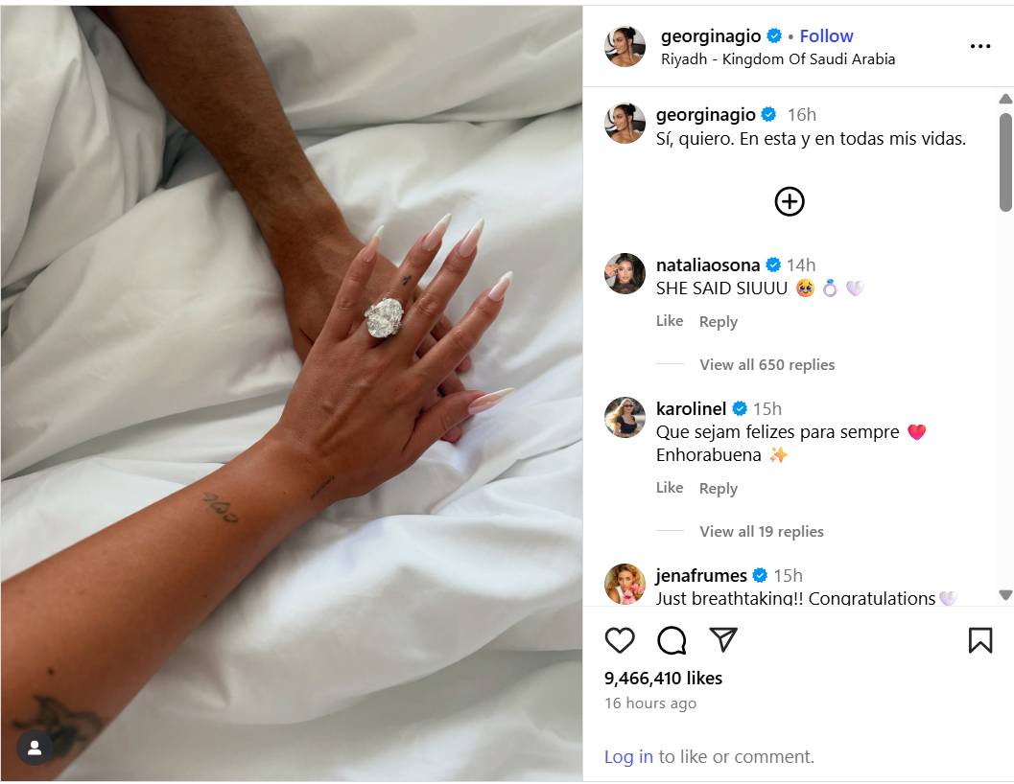The image size is (1014, 784).
Task: Like nataliaosona's comment
Action: pos(670,321)
